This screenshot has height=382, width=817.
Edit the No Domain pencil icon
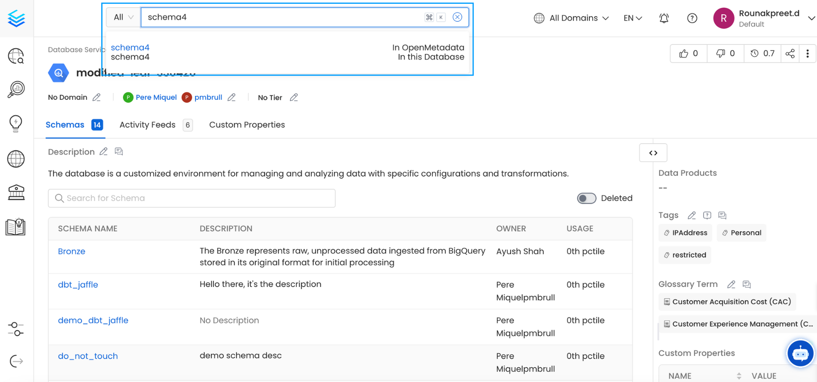pos(96,97)
